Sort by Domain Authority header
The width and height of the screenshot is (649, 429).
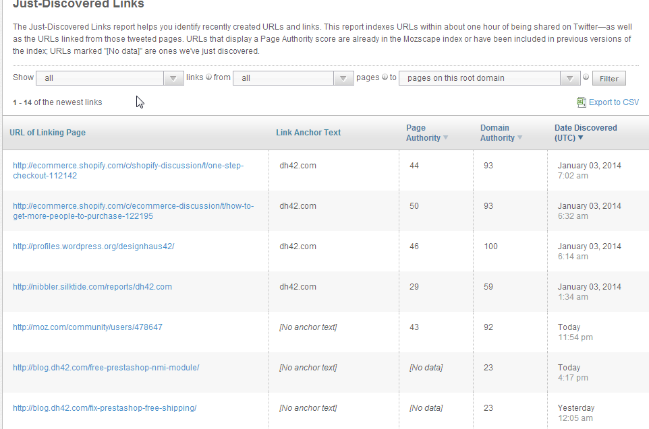(497, 133)
